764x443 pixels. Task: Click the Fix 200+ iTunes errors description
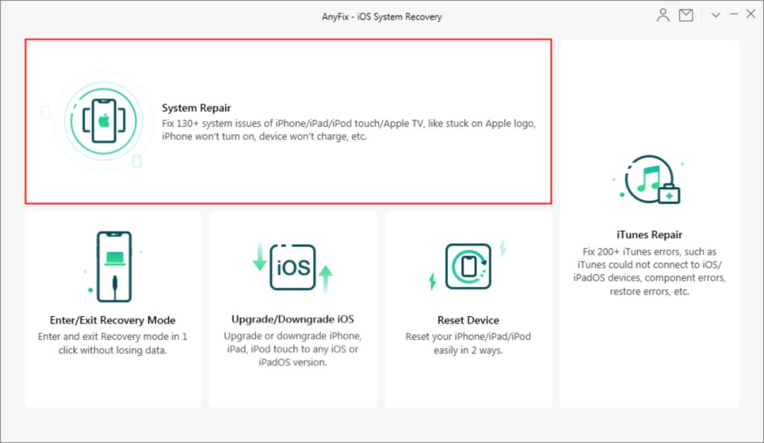point(649,271)
